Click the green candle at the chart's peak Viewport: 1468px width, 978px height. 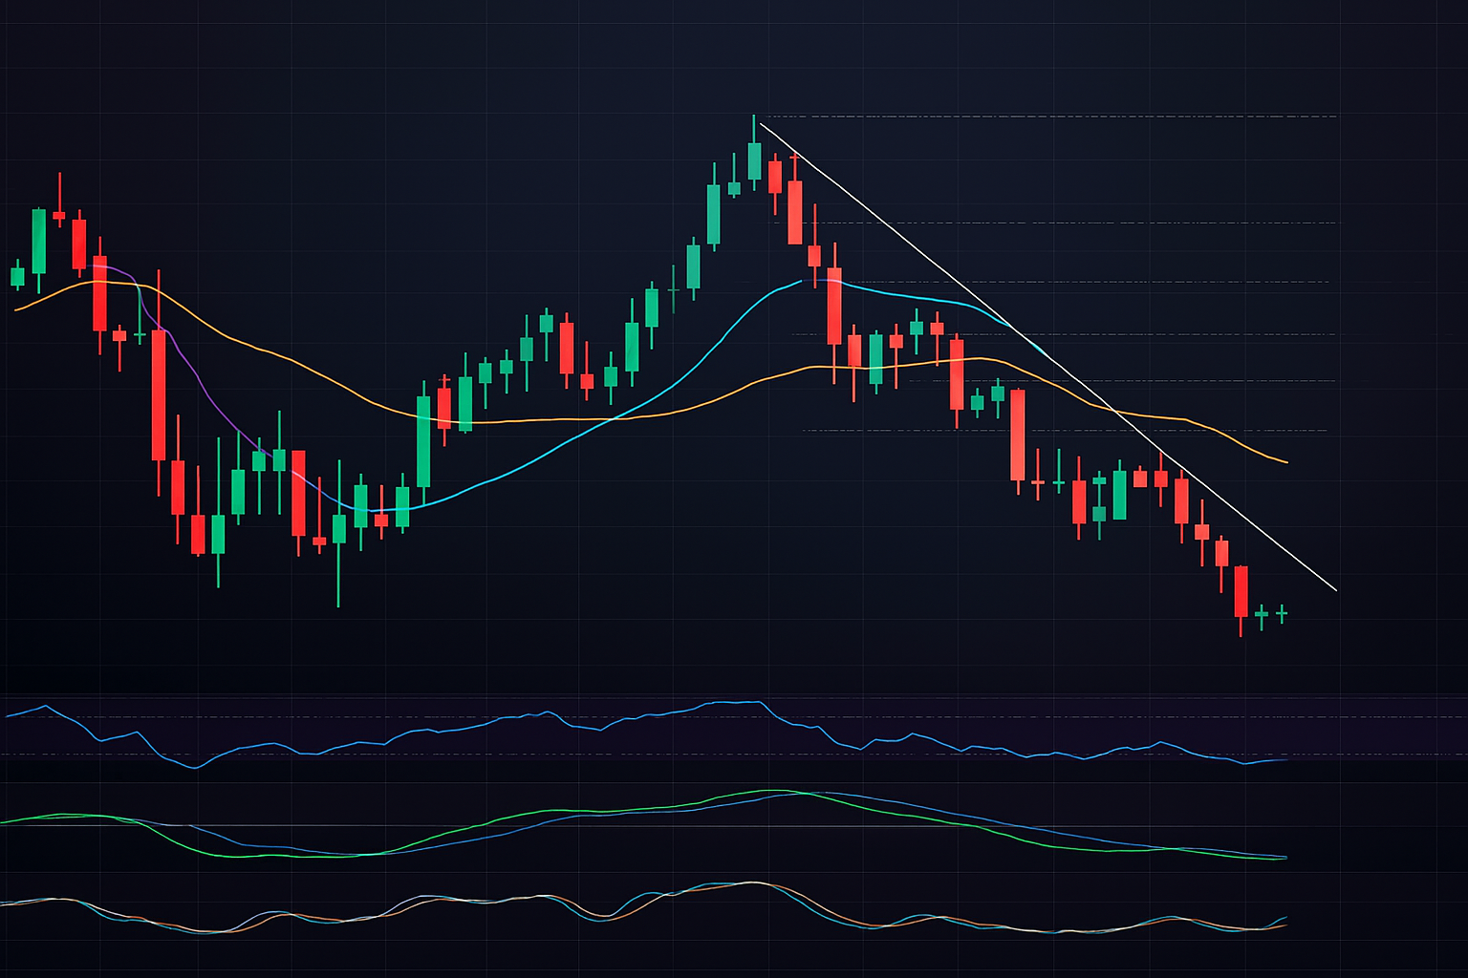point(754,160)
